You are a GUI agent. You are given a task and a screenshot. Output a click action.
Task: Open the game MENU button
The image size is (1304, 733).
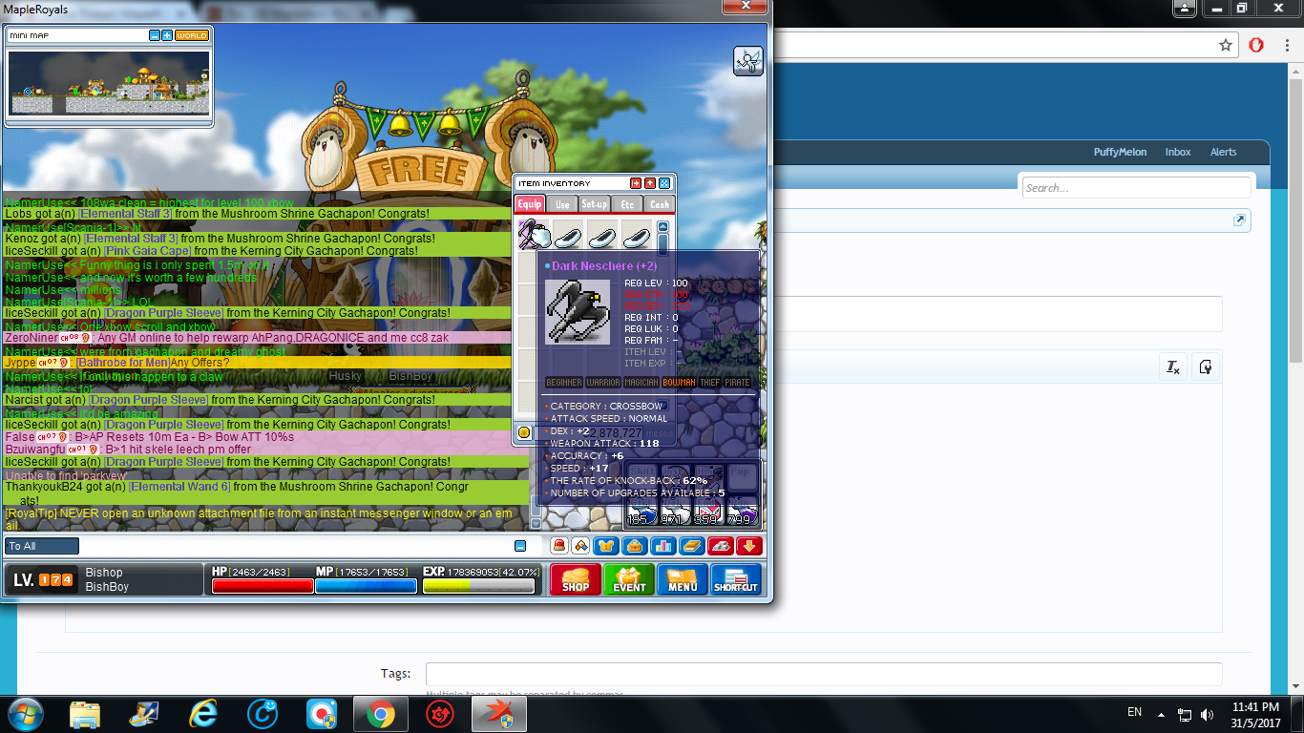[x=683, y=579]
